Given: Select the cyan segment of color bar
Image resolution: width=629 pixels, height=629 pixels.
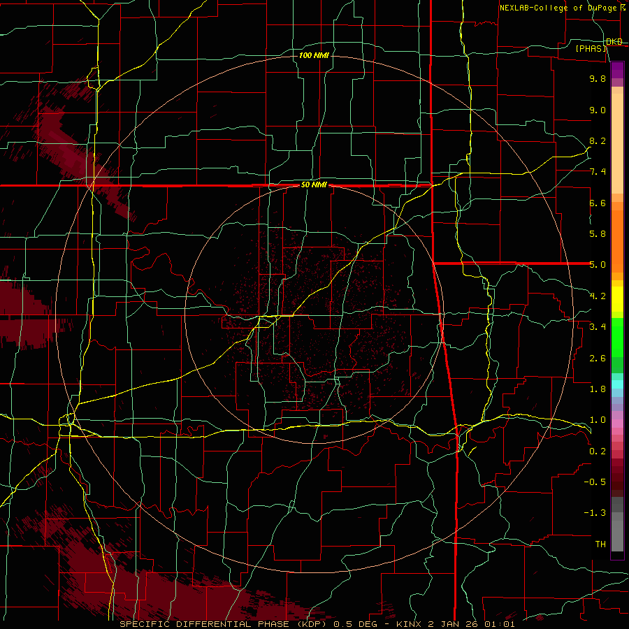Looking at the screenshot, I should (617, 384).
